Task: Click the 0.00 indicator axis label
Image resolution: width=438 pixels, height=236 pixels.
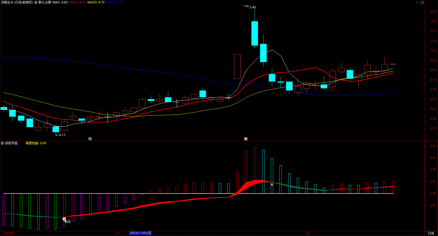Action: tap(433, 194)
